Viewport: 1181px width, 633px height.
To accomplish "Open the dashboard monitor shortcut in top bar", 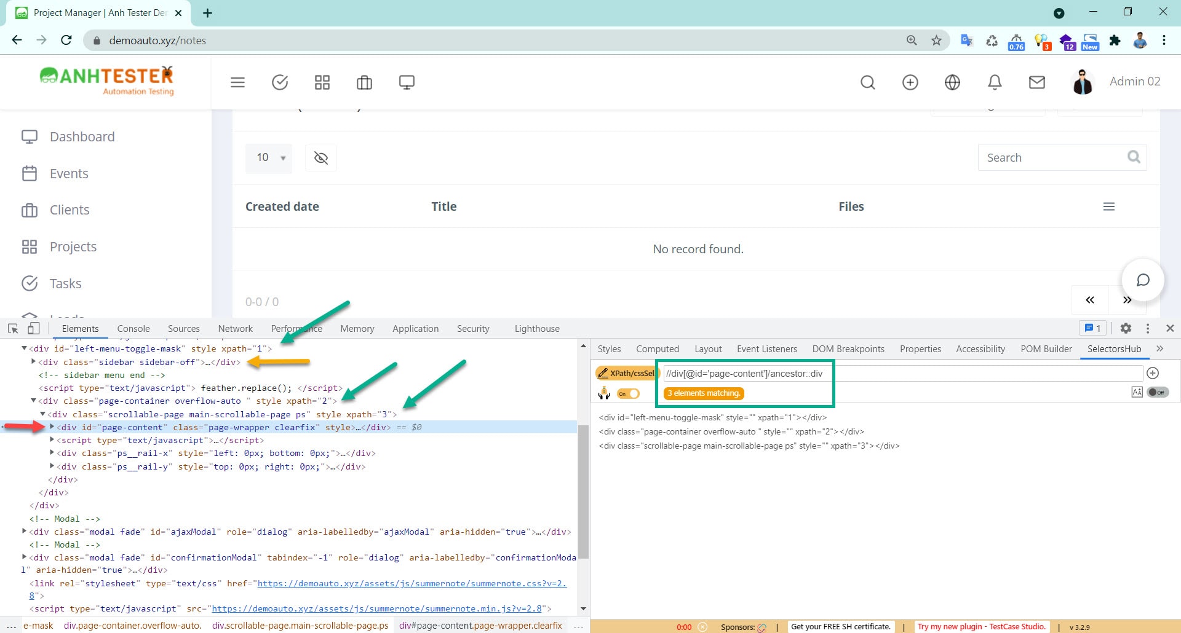I will (x=407, y=82).
